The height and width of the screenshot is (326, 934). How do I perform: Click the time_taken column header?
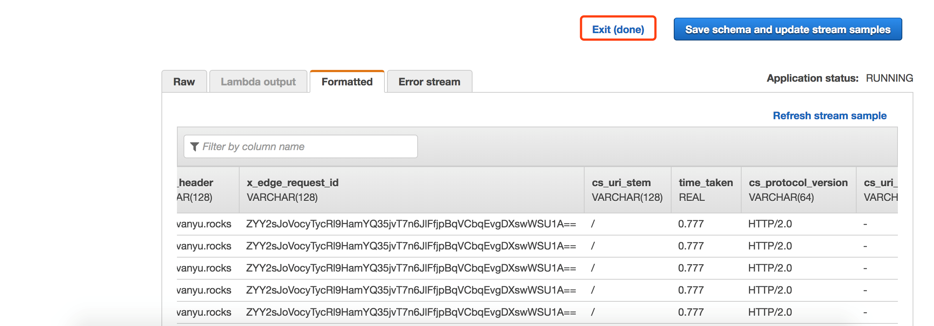[705, 183]
